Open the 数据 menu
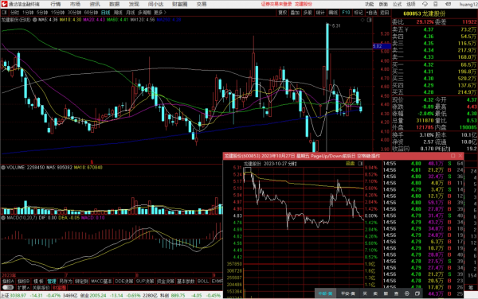The height and width of the screenshot is (299, 478). [x=114, y=4]
